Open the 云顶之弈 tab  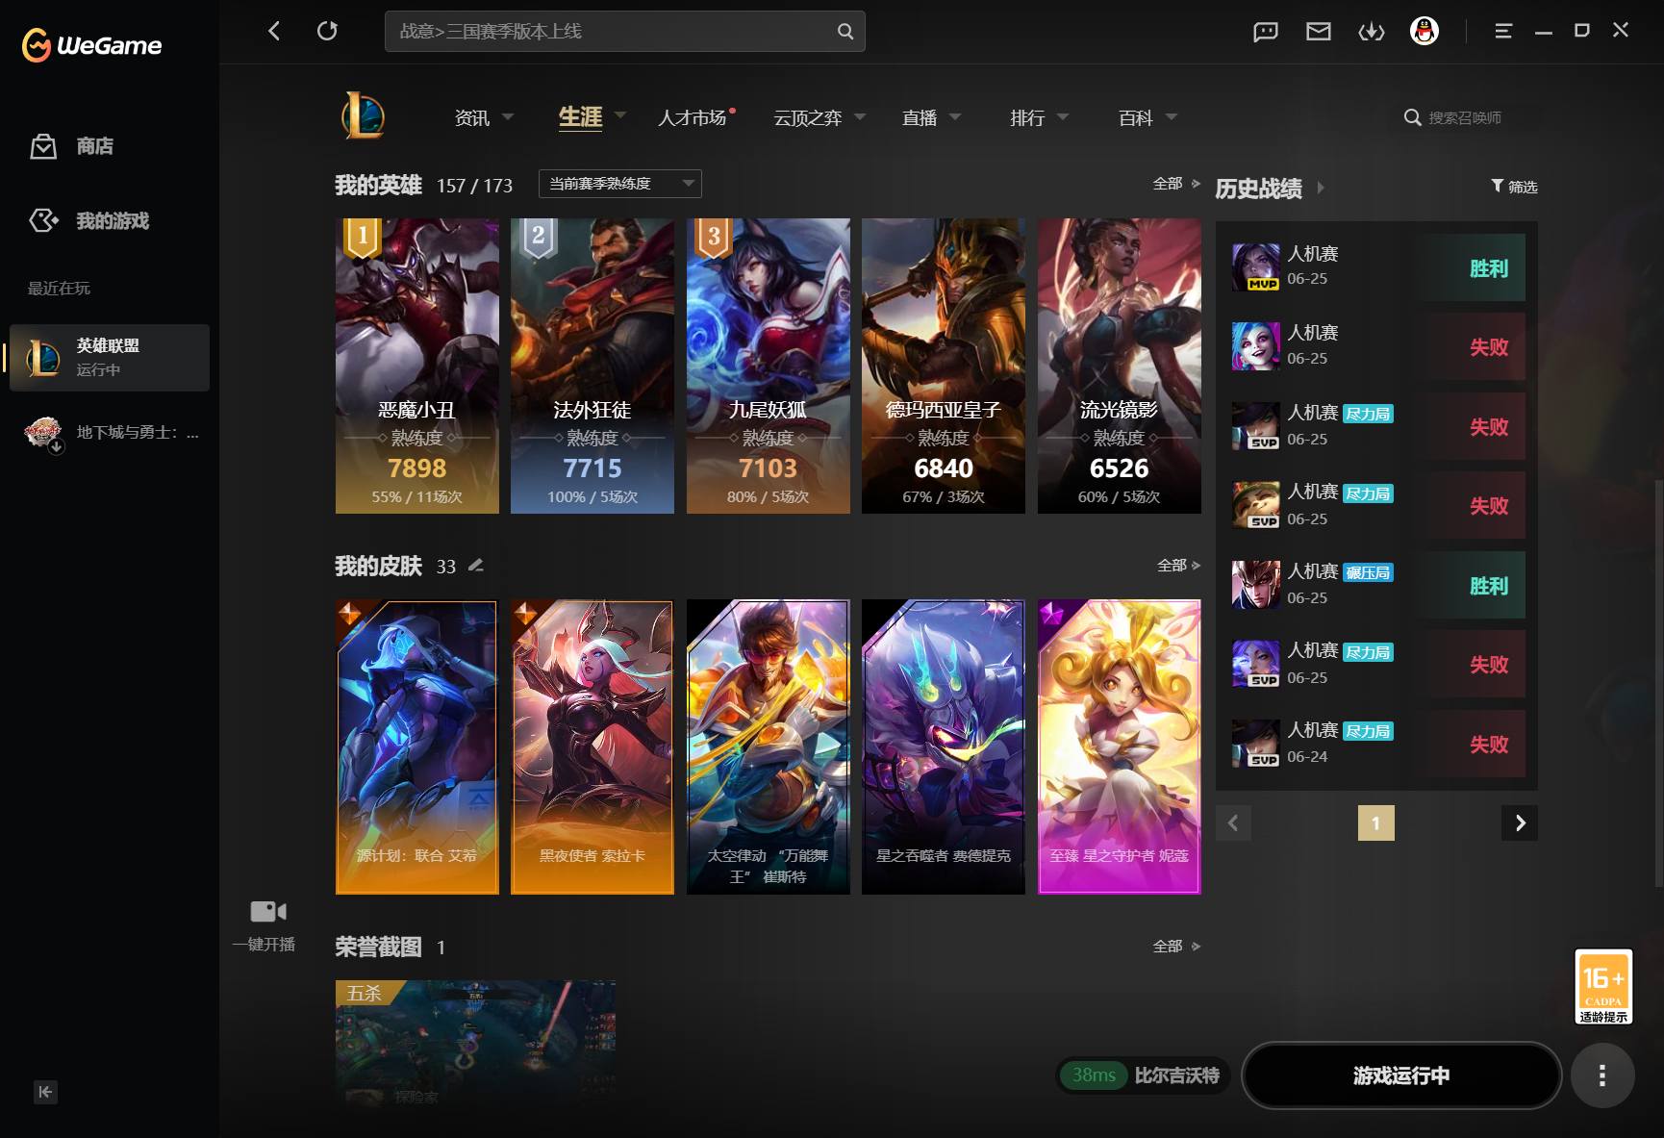pos(808,117)
